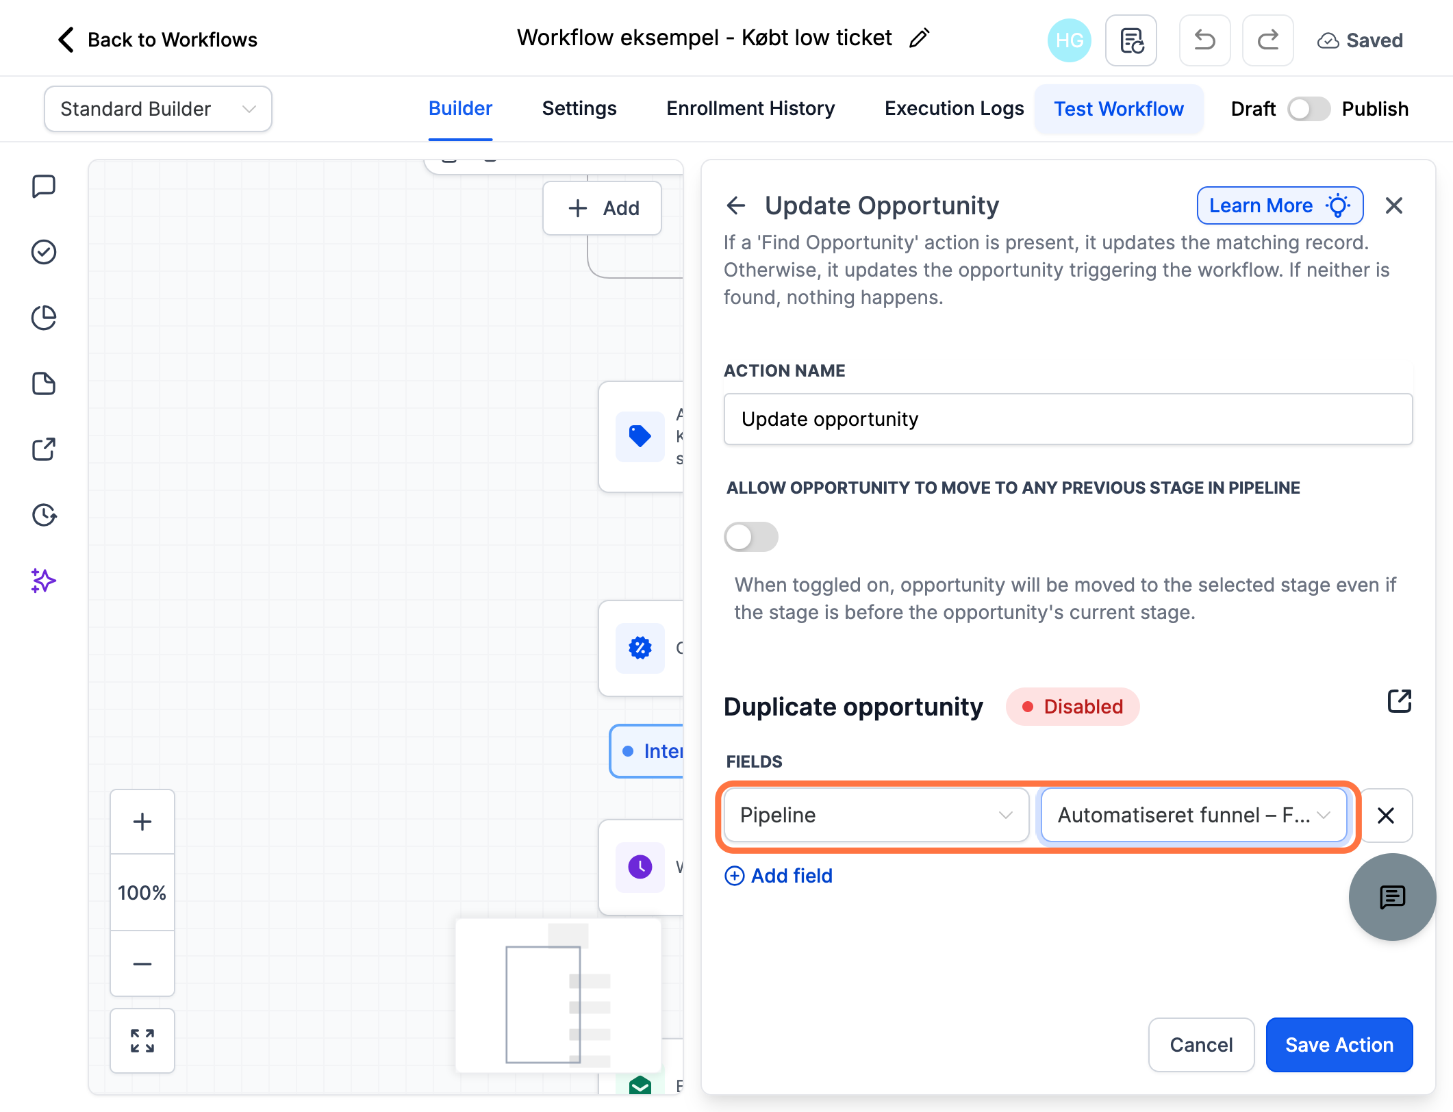Redo the last change
This screenshot has width=1453, height=1112.
[x=1267, y=40]
